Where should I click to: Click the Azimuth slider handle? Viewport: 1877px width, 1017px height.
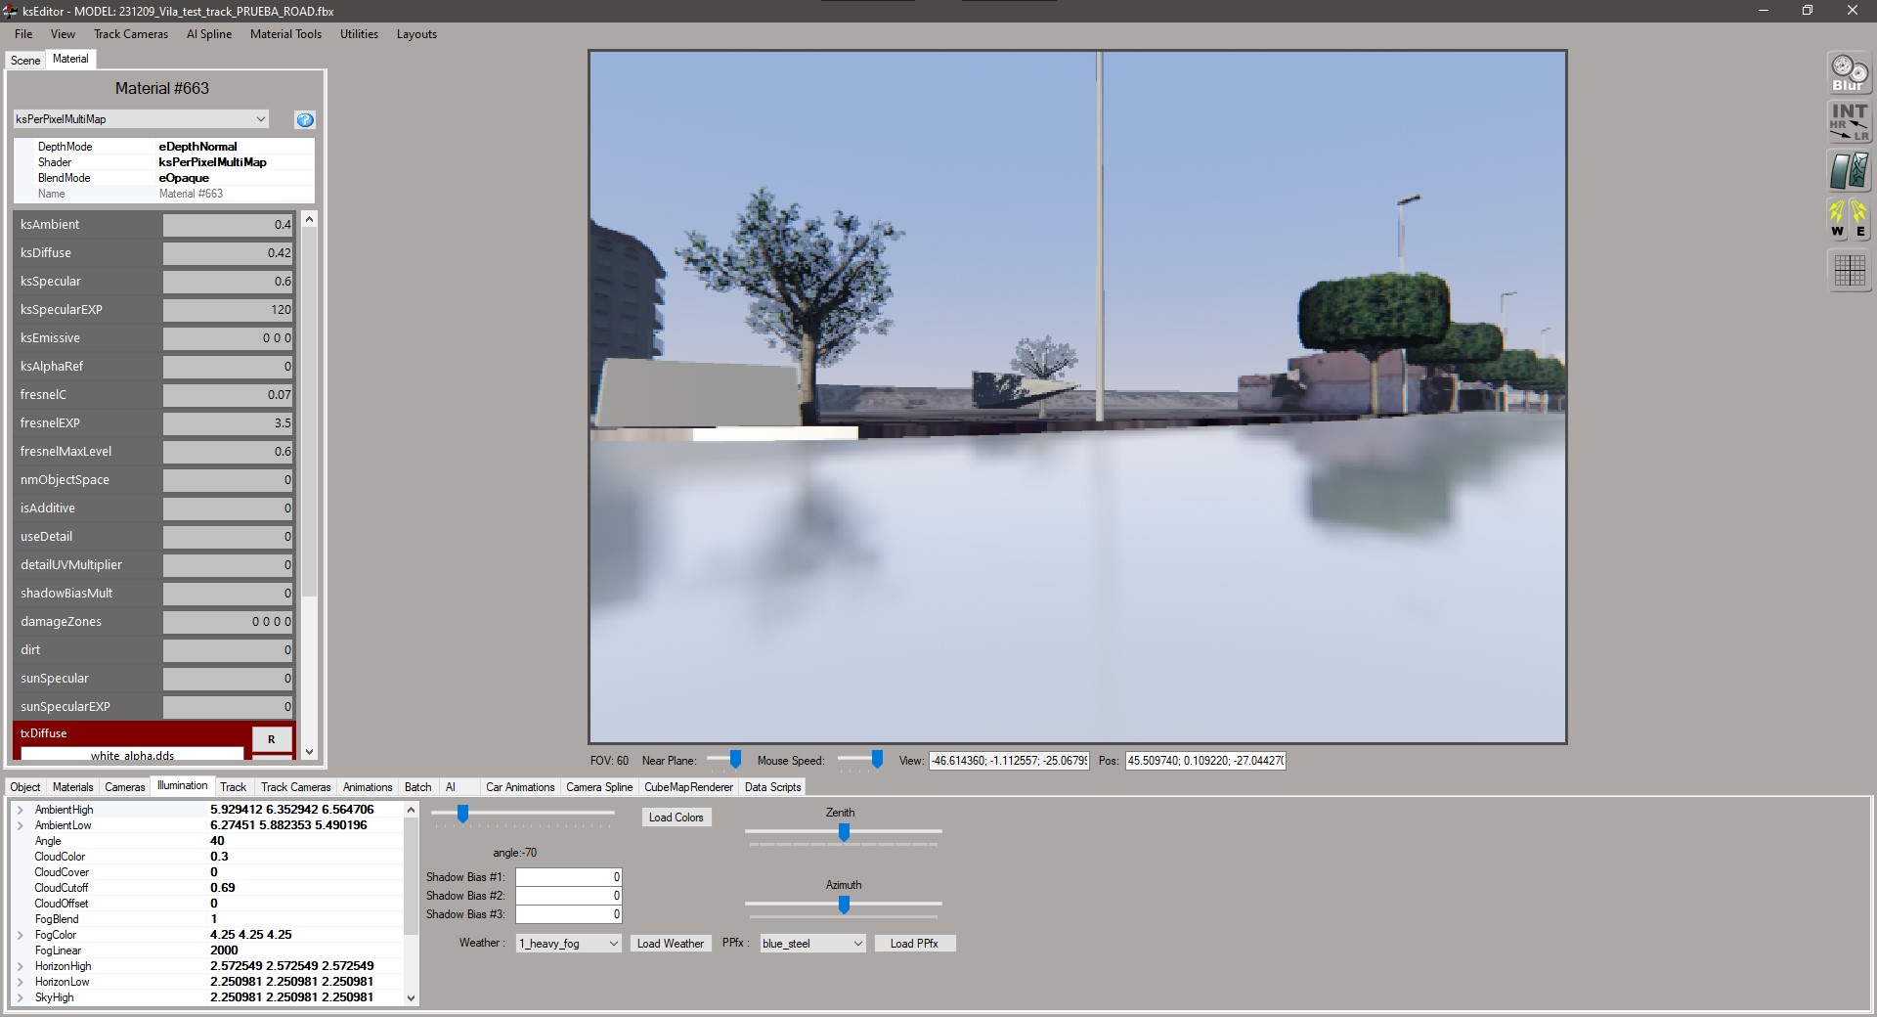[x=844, y=905]
